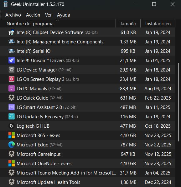The height and width of the screenshot is (187, 181).
Task: Sort by Instalado en column header
Action: (158, 24)
